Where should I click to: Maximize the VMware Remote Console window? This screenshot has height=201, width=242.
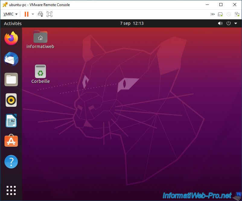tap(221, 5)
